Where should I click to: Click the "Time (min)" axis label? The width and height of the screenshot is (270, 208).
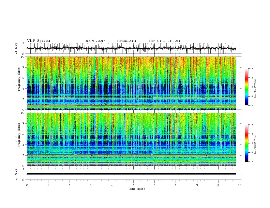click(136, 189)
